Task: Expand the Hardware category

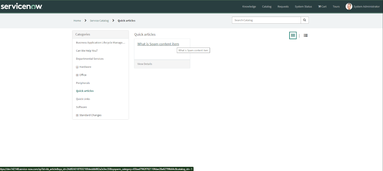Action: pos(77,67)
